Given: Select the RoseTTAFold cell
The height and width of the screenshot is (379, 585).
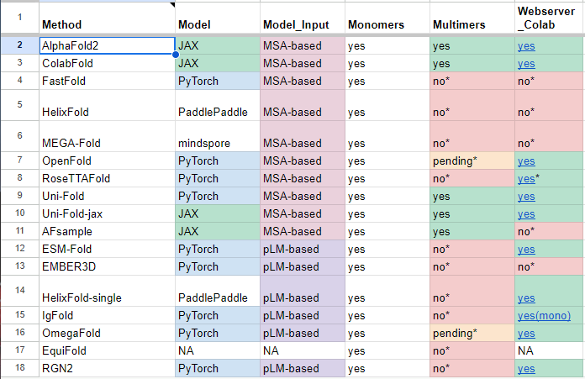Looking at the screenshot, I should point(107,178).
